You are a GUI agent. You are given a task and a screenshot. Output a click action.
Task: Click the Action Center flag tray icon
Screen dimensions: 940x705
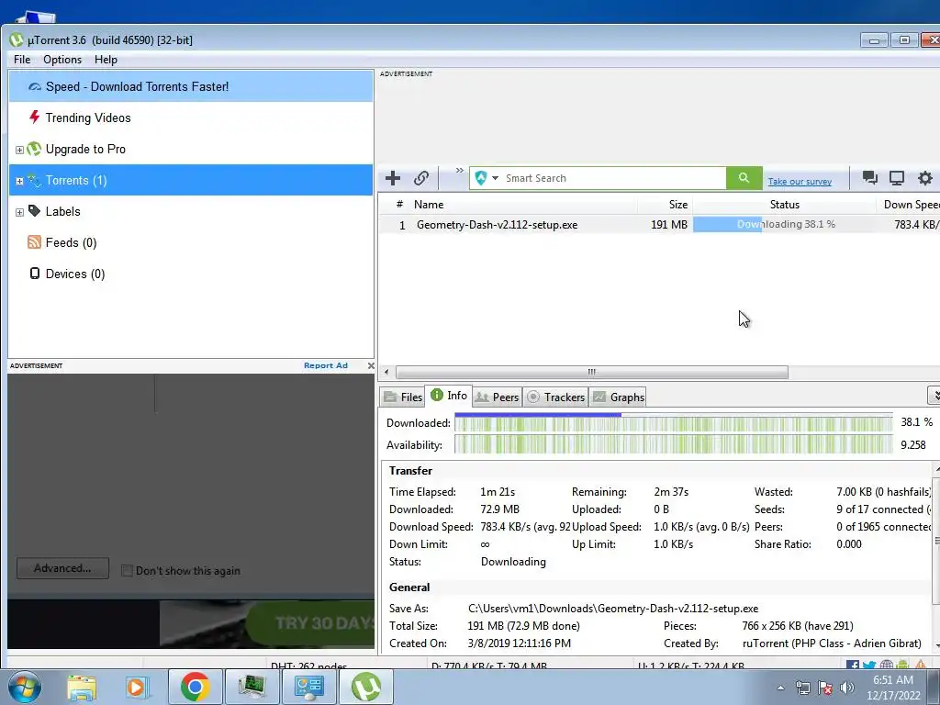tap(825, 688)
